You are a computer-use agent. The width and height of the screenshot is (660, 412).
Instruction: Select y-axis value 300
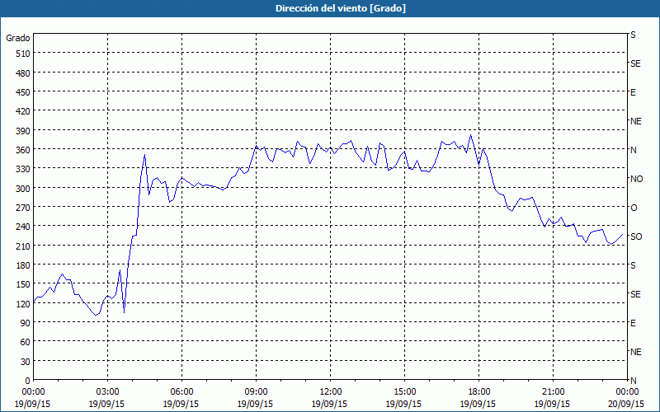click(x=23, y=189)
